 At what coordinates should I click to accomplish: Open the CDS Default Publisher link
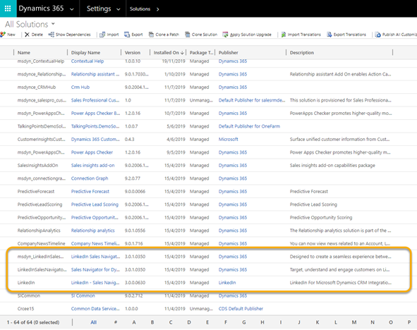coord(241,308)
